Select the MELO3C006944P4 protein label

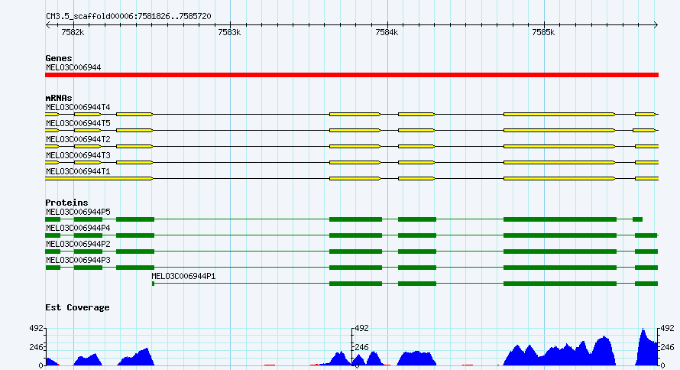coord(78,228)
